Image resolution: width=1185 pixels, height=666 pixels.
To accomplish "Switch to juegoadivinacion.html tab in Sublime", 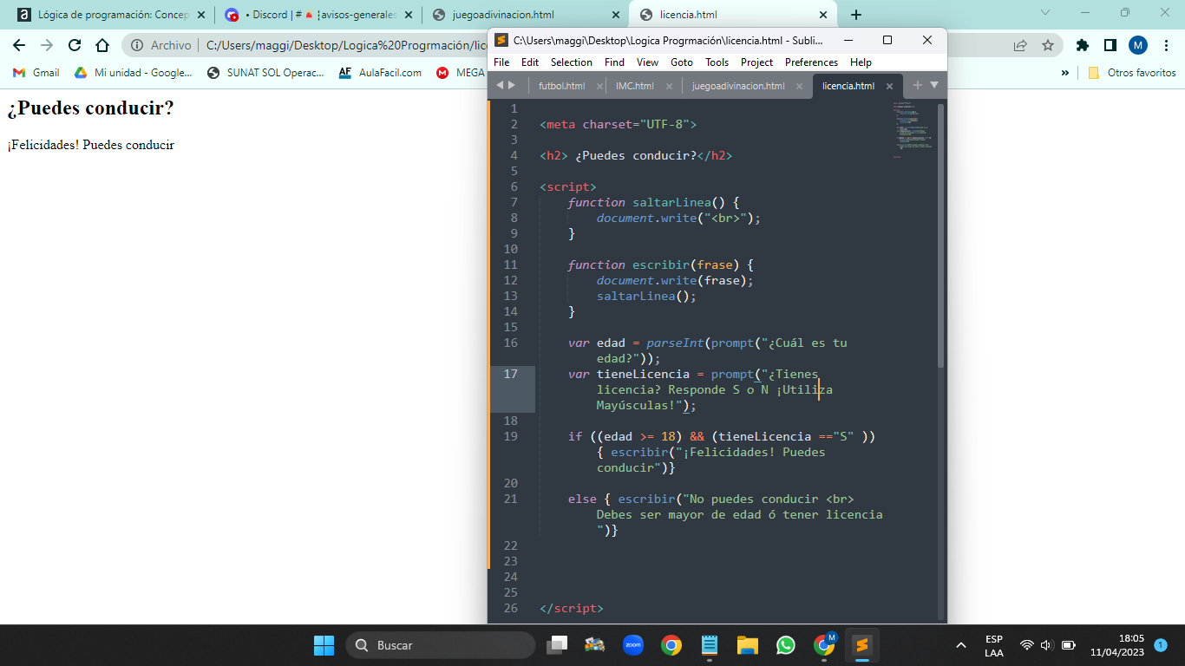I will click(738, 86).
